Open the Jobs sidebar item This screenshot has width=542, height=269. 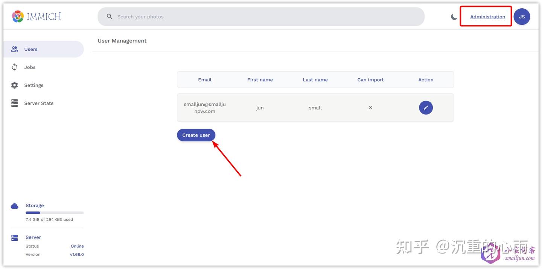(x=30, y=67)
